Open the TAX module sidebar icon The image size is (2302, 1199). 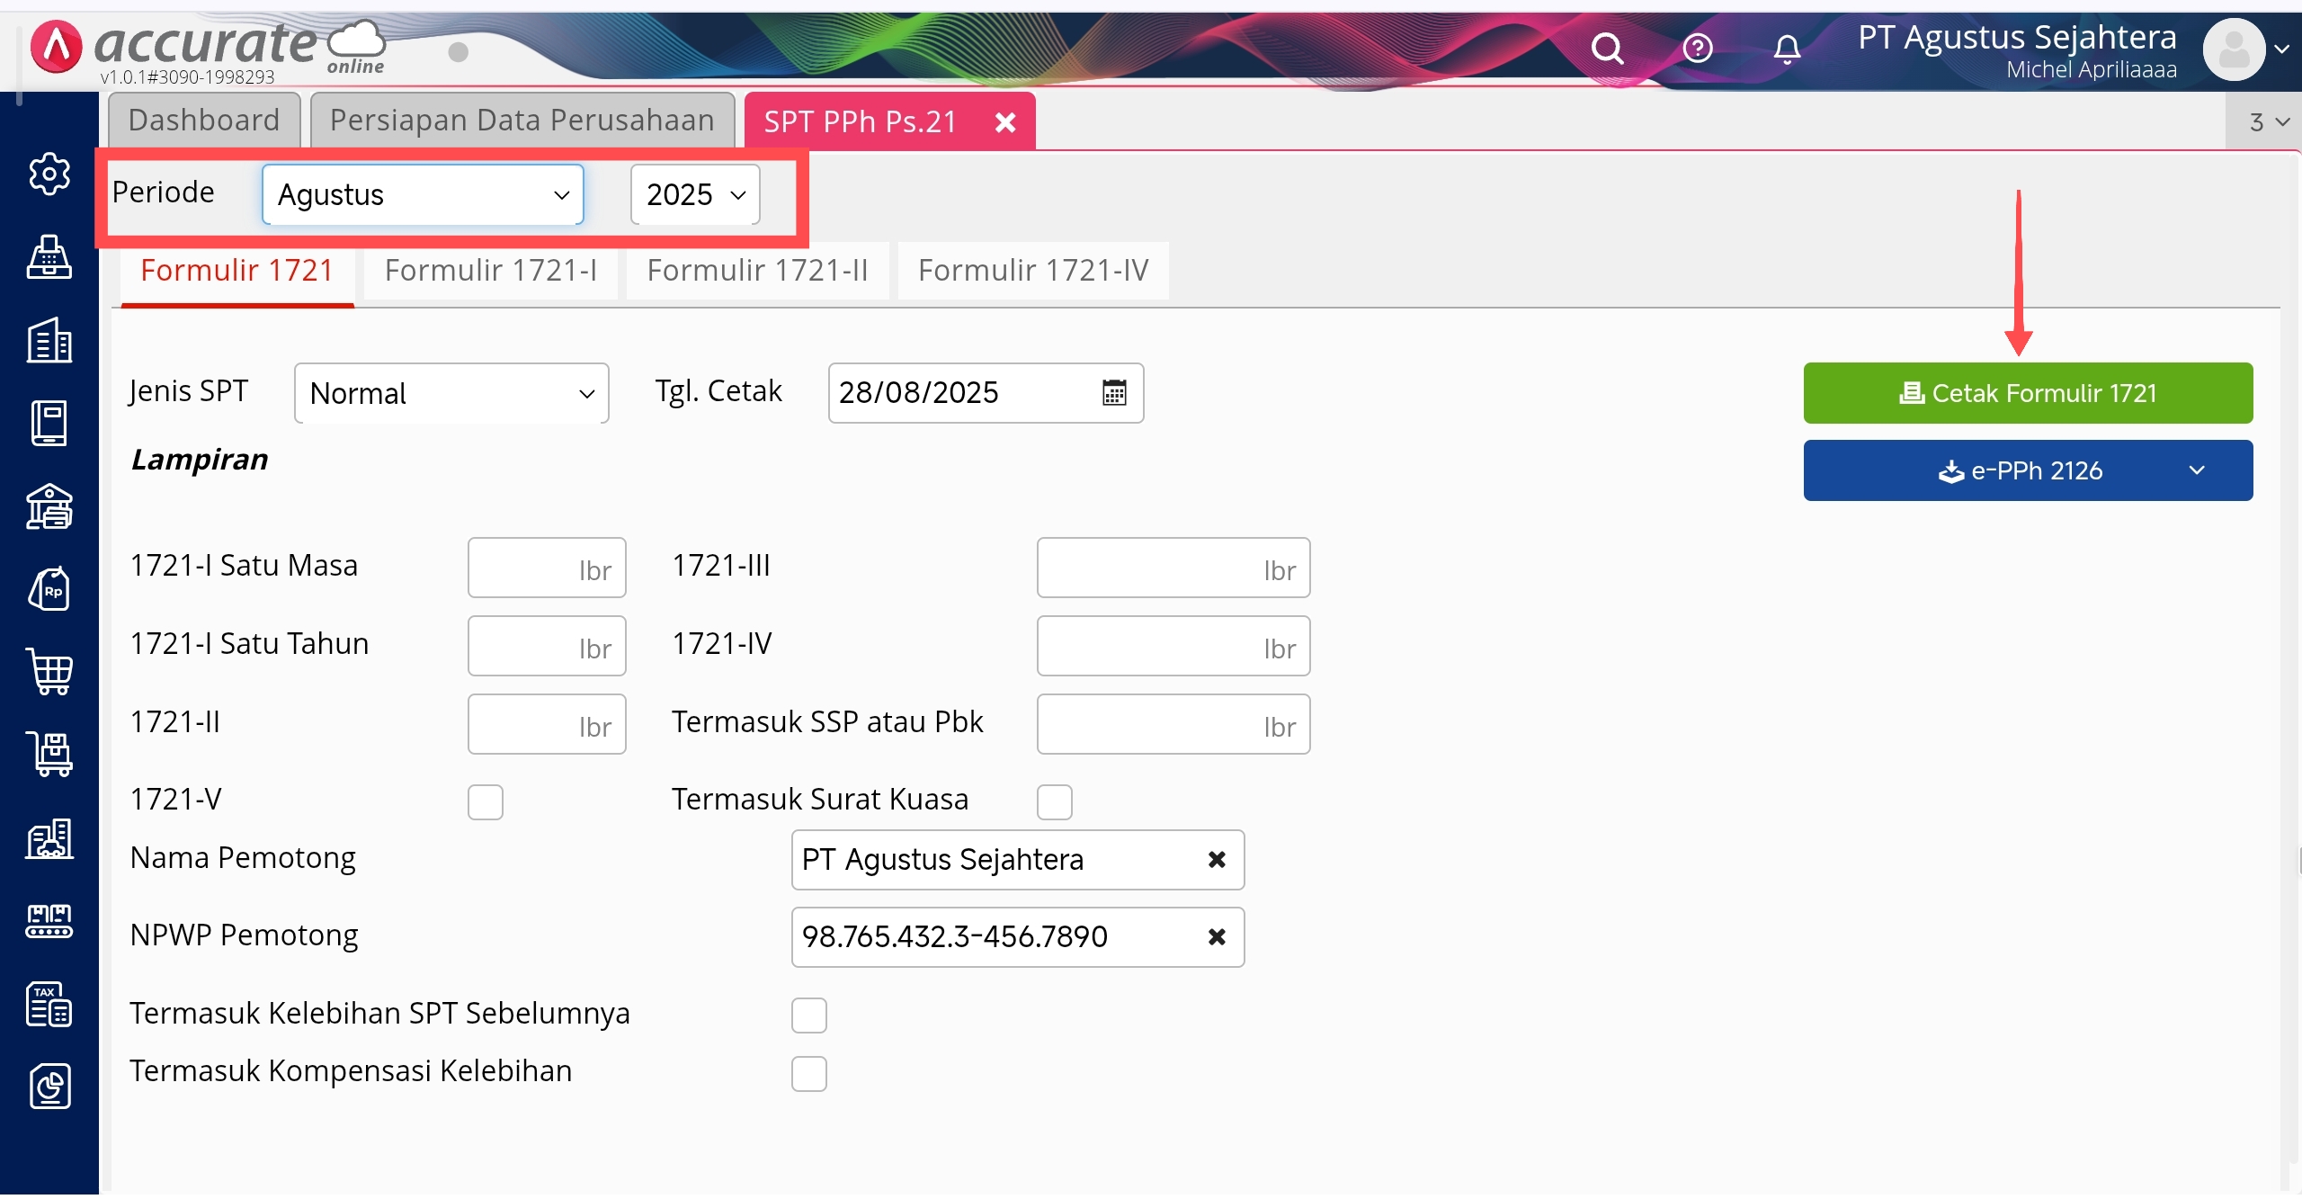point(49,1004)
